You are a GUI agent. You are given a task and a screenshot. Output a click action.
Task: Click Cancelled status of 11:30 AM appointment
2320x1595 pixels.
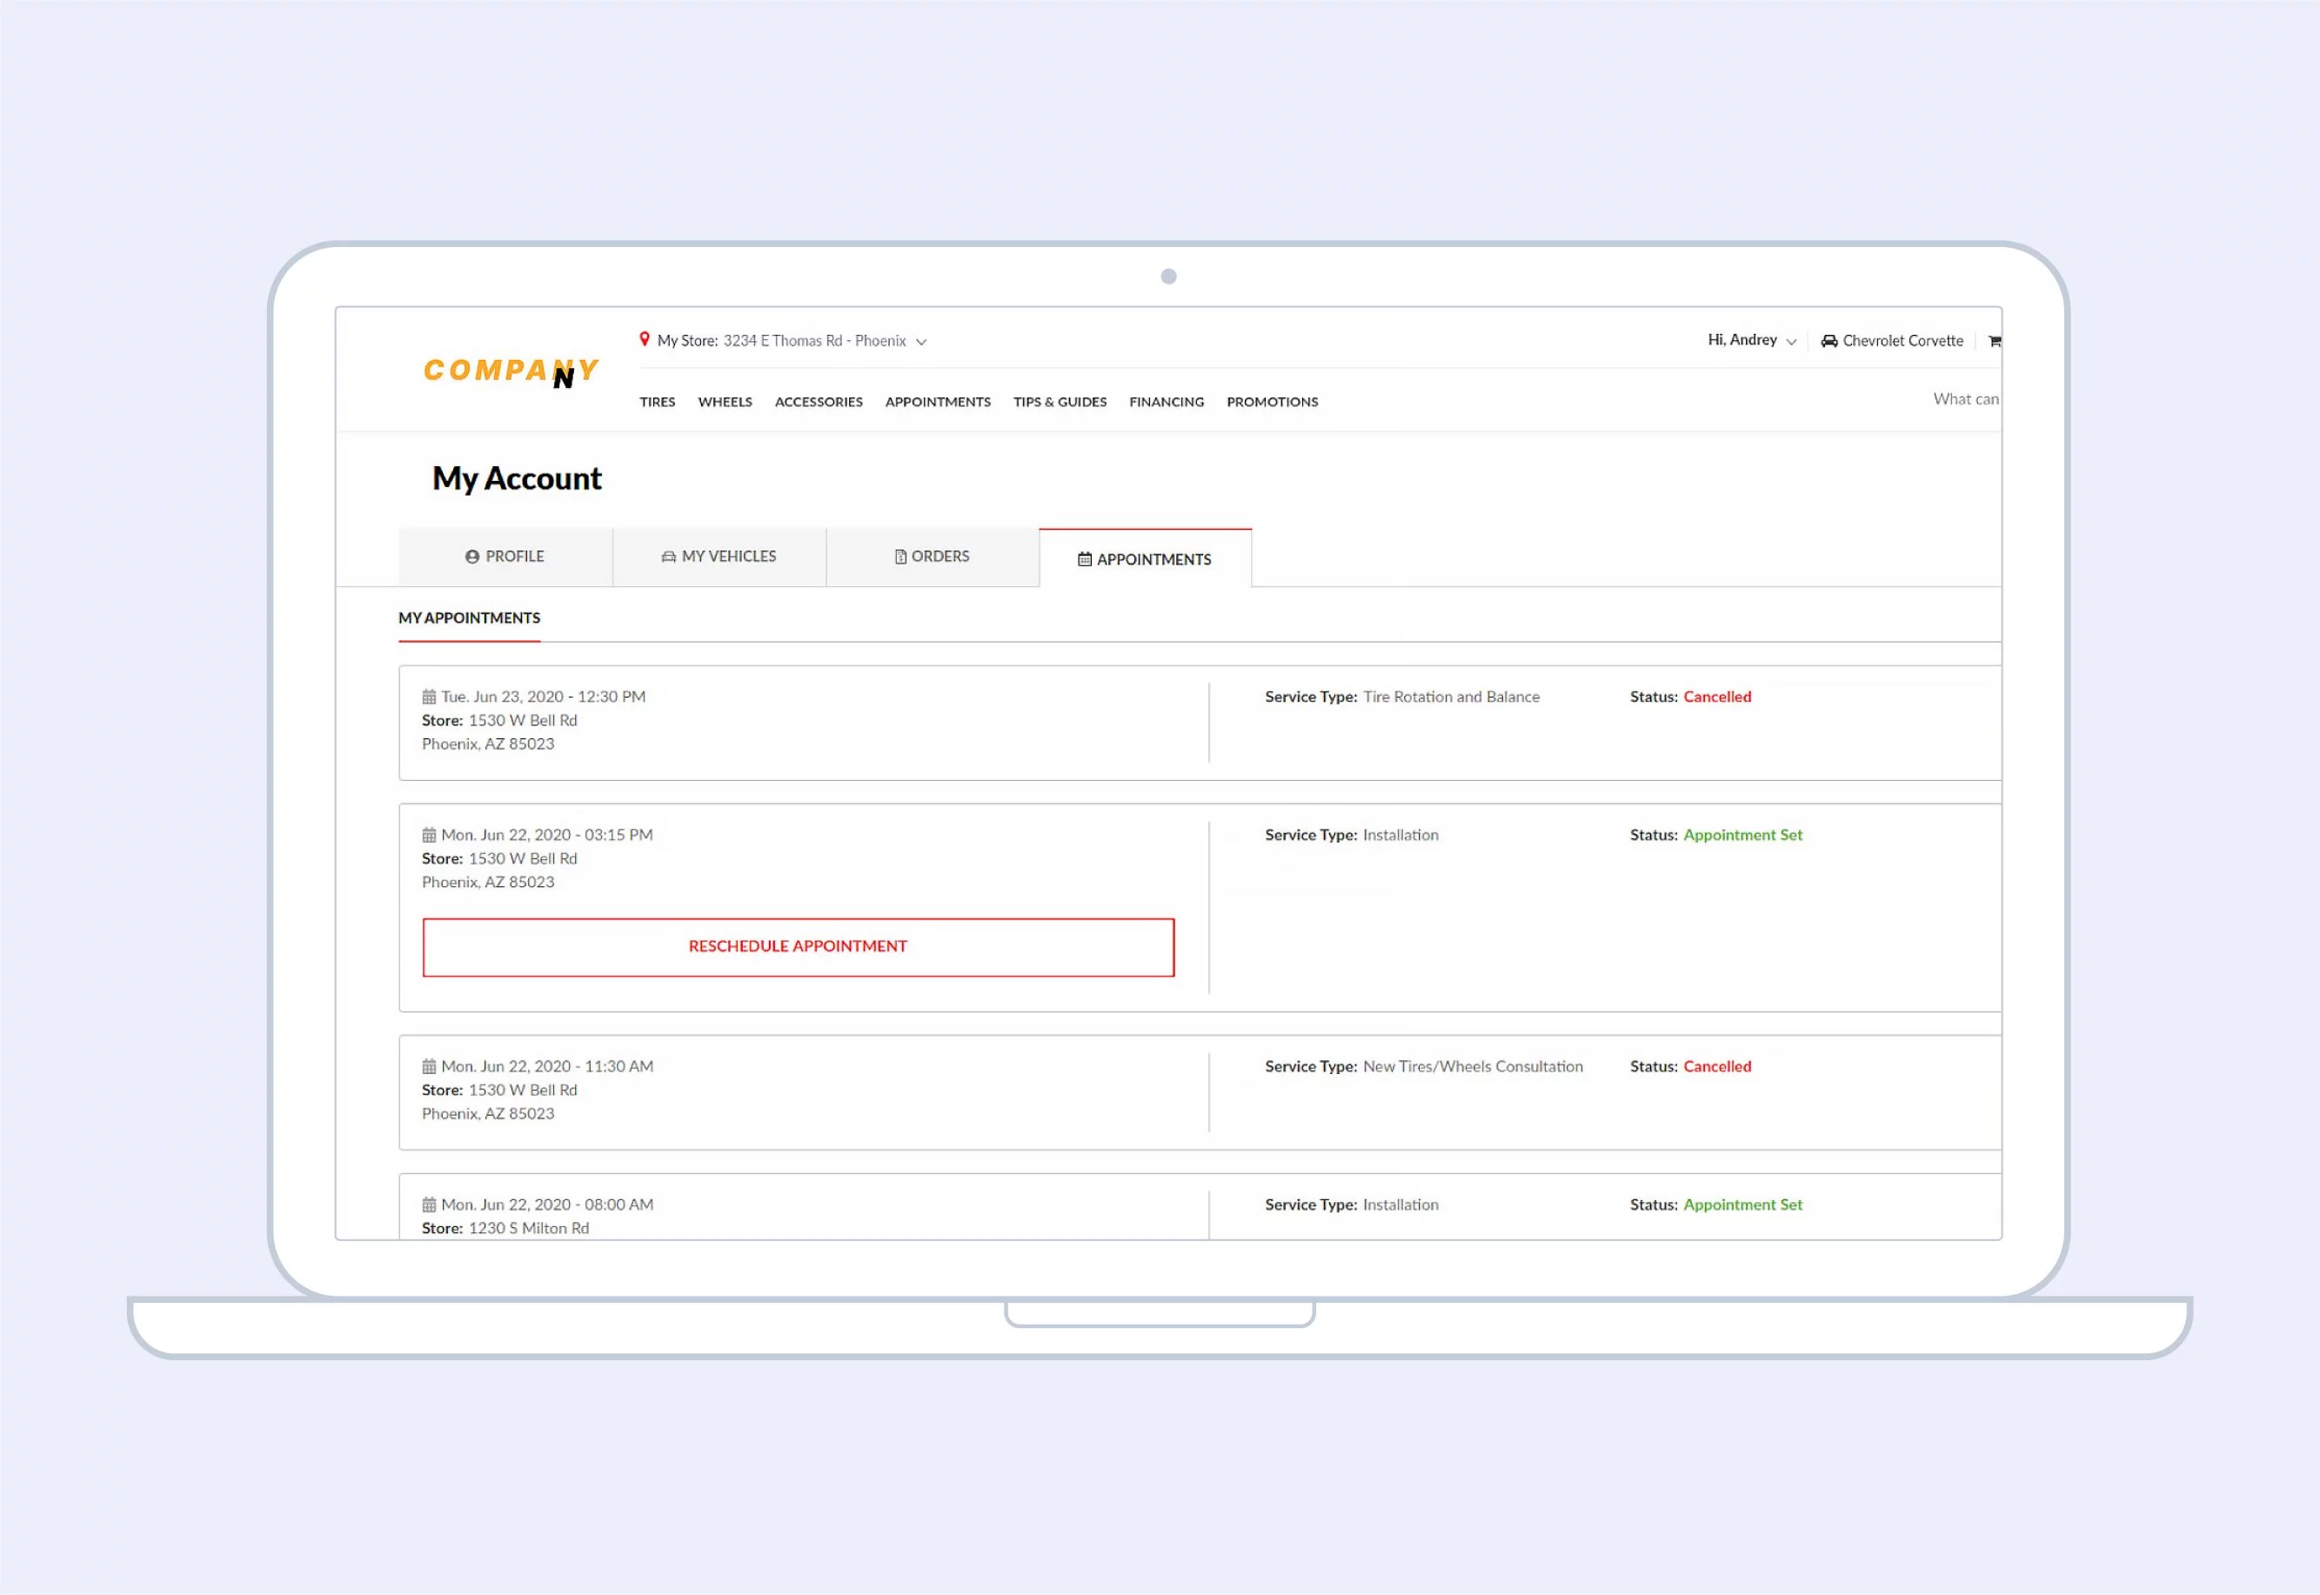(x=1716, y=1066)
